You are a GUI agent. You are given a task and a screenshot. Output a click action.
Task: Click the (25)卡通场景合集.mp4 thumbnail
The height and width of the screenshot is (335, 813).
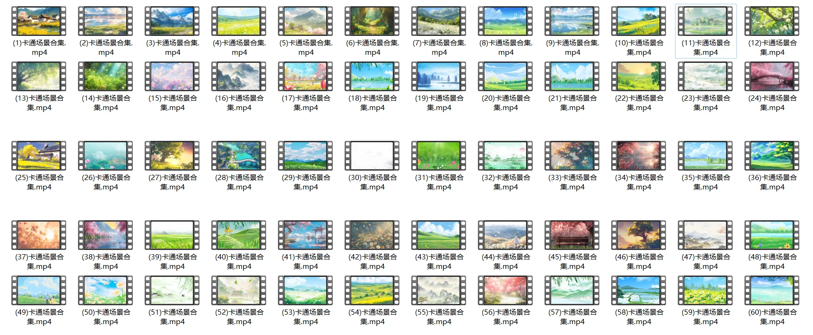39,155
